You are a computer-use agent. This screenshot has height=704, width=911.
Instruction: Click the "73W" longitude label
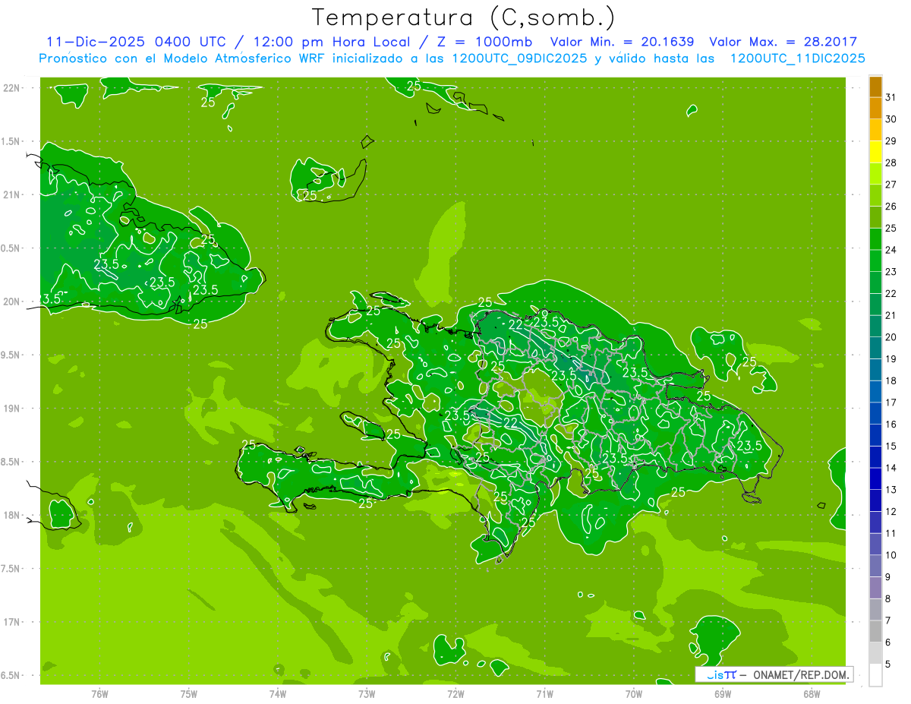[x=367, y=694]
